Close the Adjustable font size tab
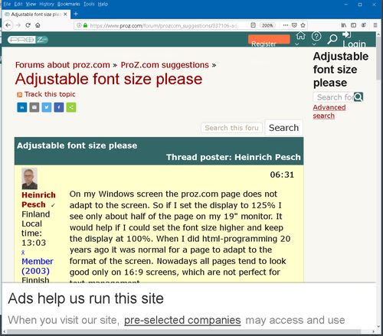 tap(65, 15)
